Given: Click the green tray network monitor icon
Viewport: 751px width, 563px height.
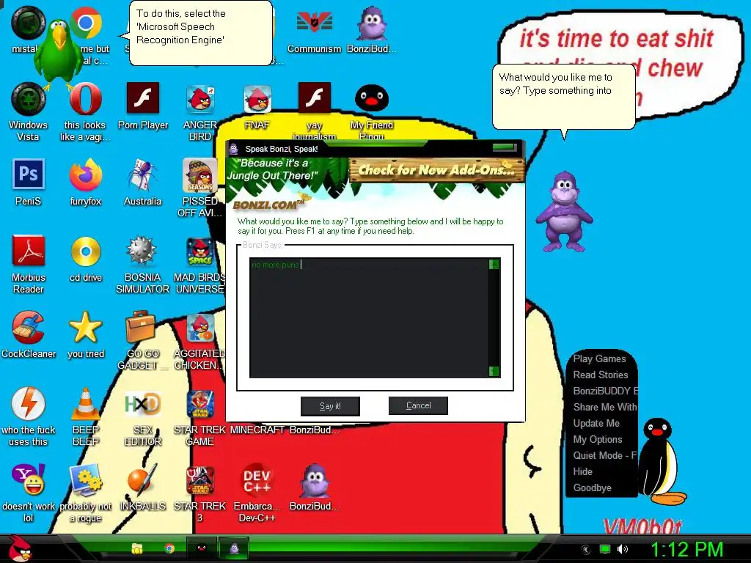Looking at the screenshot, I should coord(605,549).
